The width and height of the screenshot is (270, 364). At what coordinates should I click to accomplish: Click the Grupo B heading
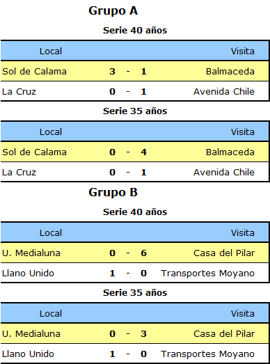113,193
